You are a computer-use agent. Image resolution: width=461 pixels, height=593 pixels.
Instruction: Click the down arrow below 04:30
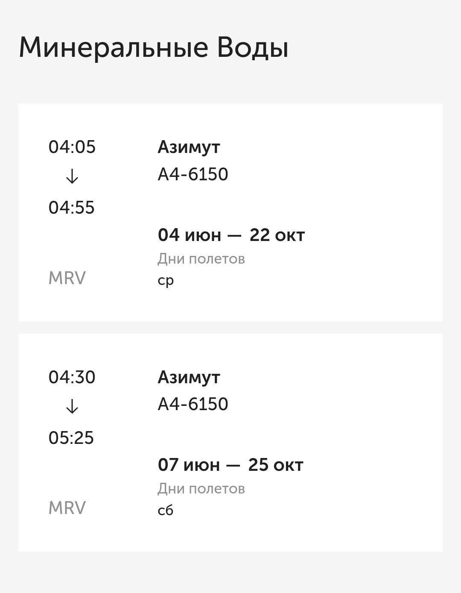pos(72,406)
